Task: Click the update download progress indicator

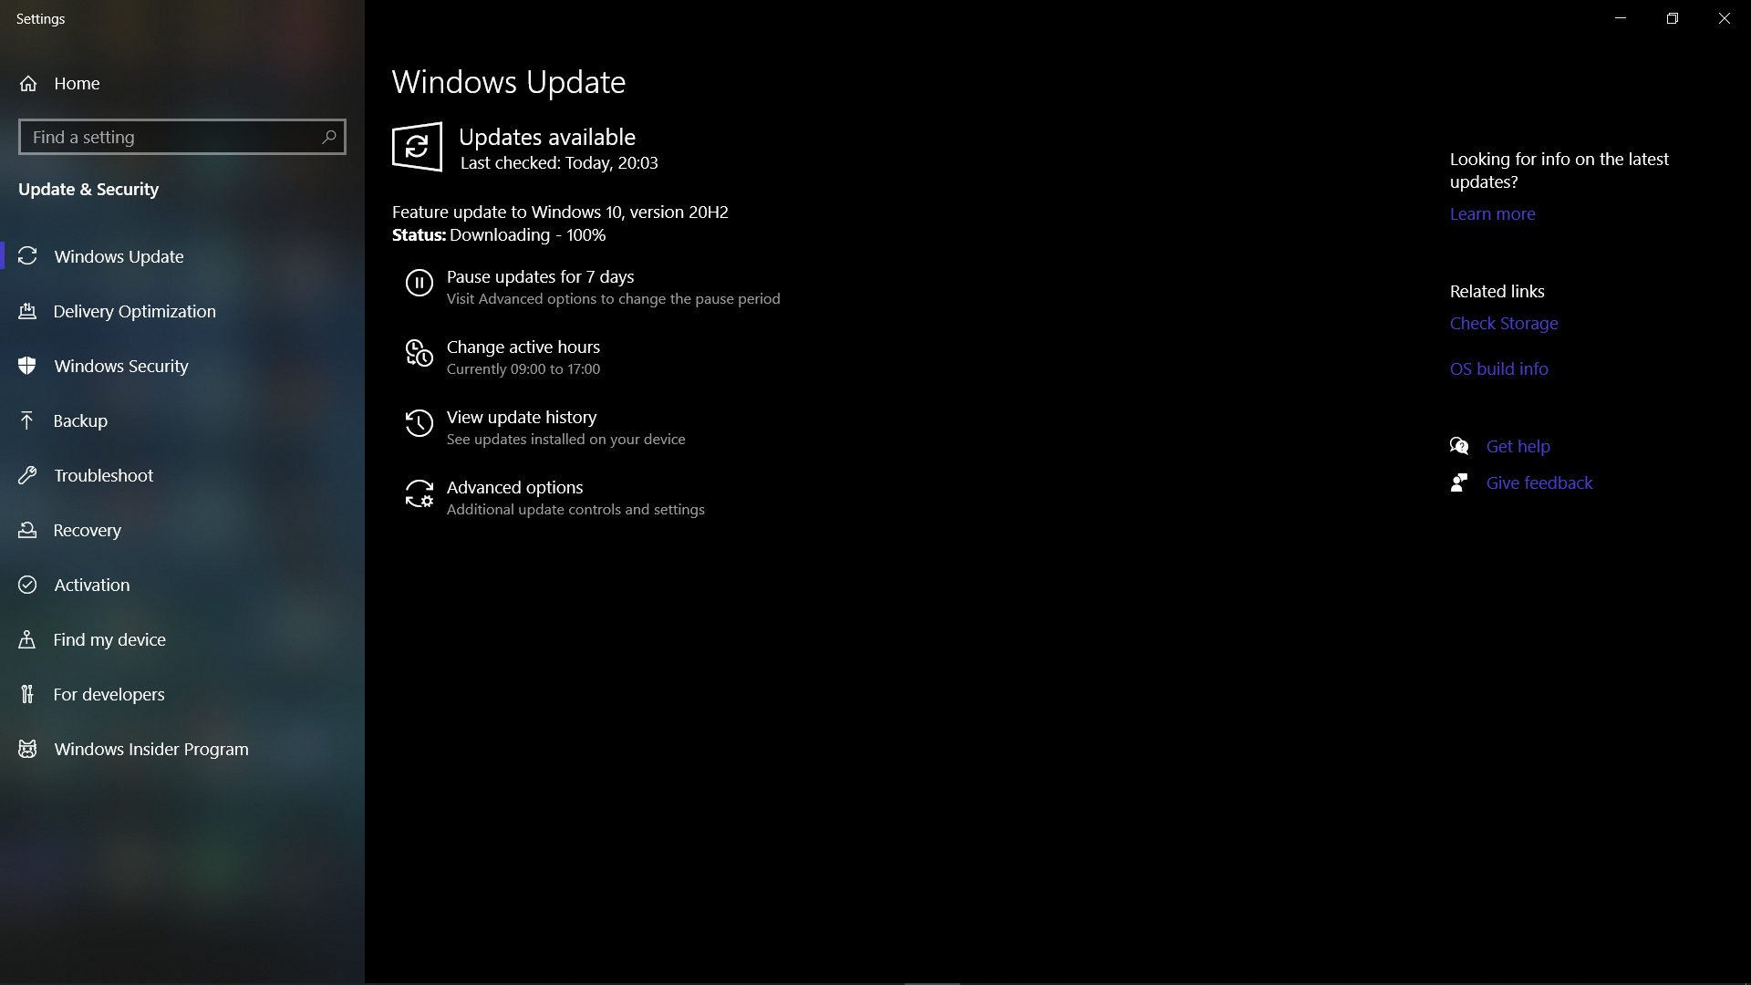Action: [527, 234]
